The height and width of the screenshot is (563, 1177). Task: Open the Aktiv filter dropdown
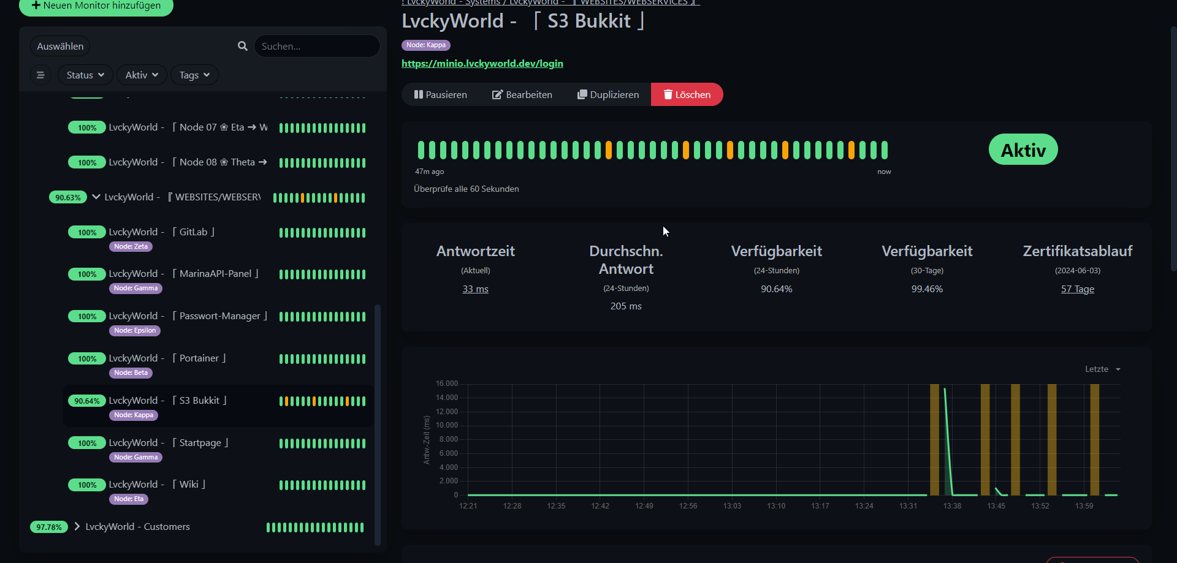point(142,75)
